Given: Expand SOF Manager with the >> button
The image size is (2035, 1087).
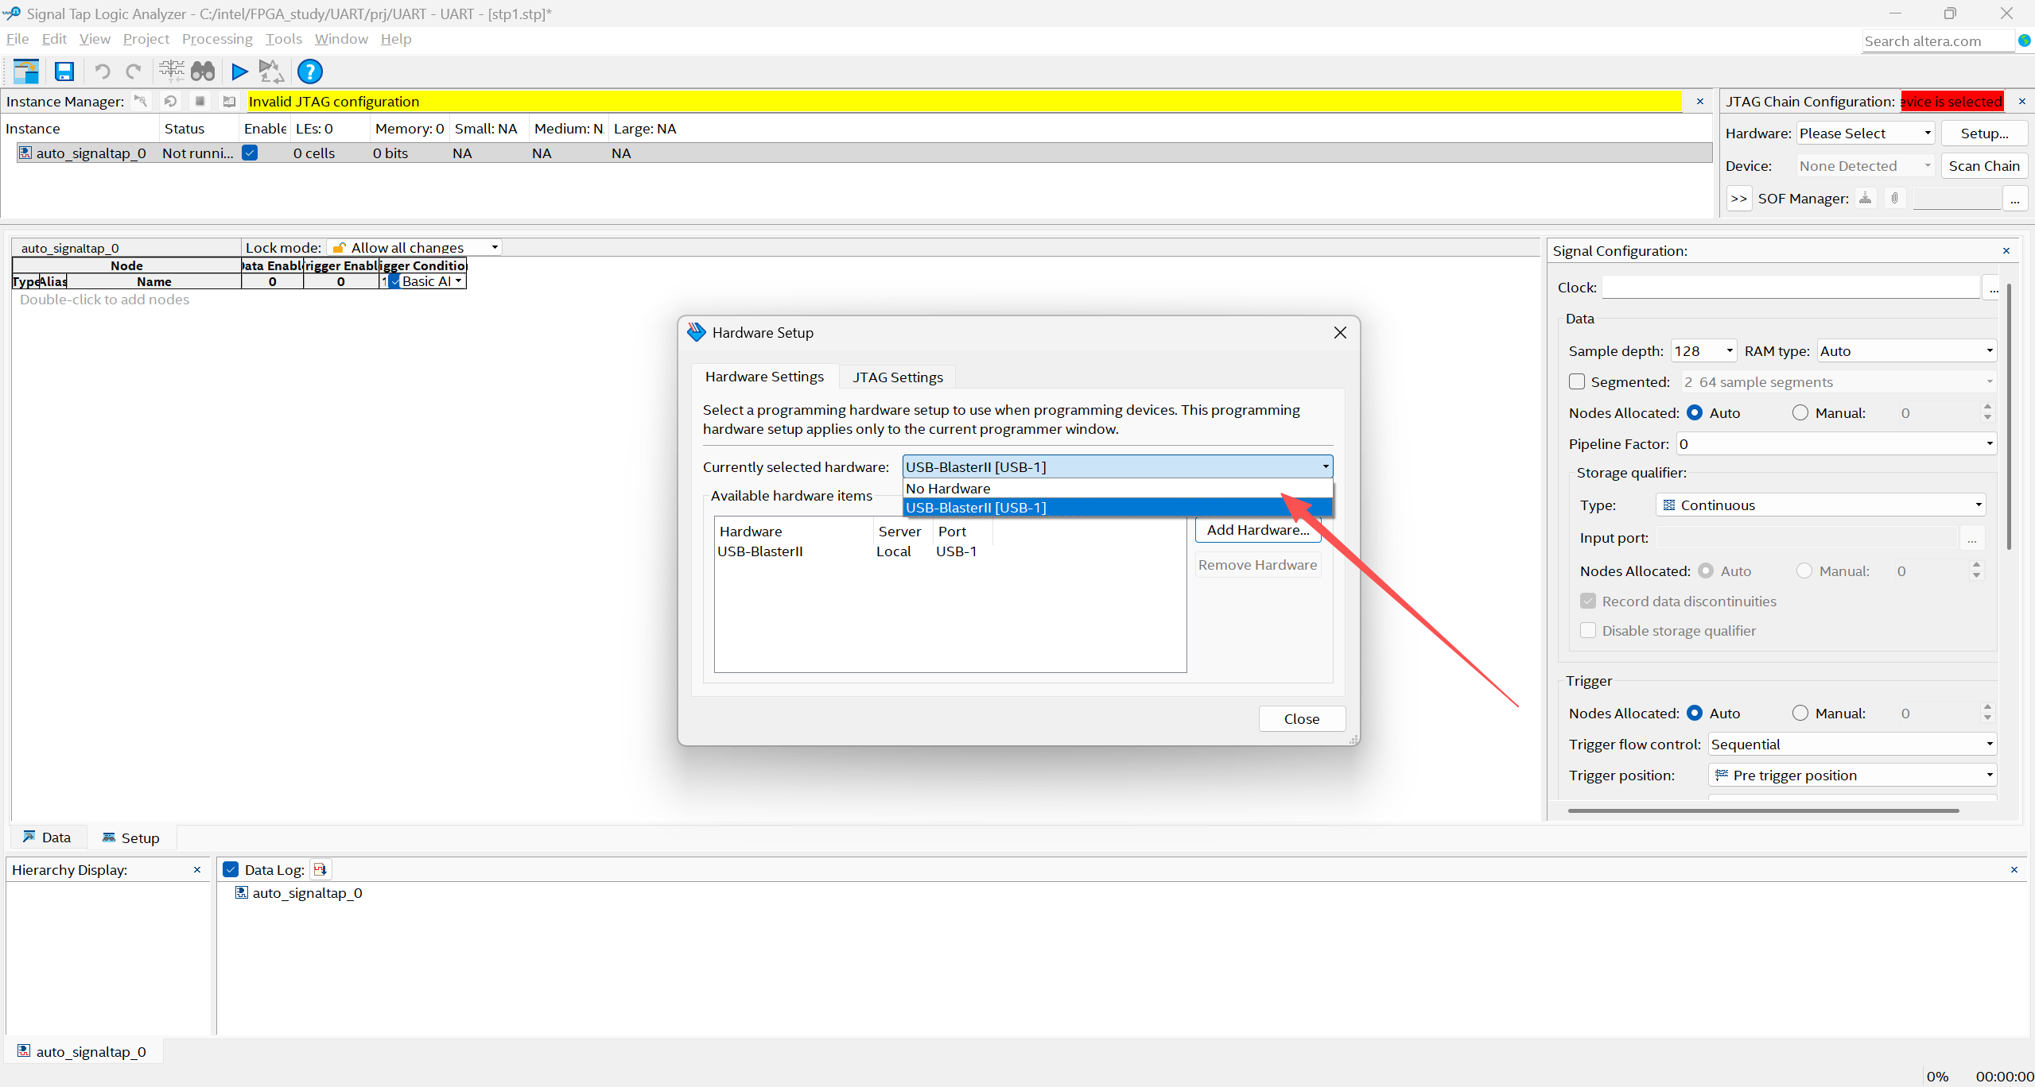Looking at the screenshot, I should pos(1739,198).
